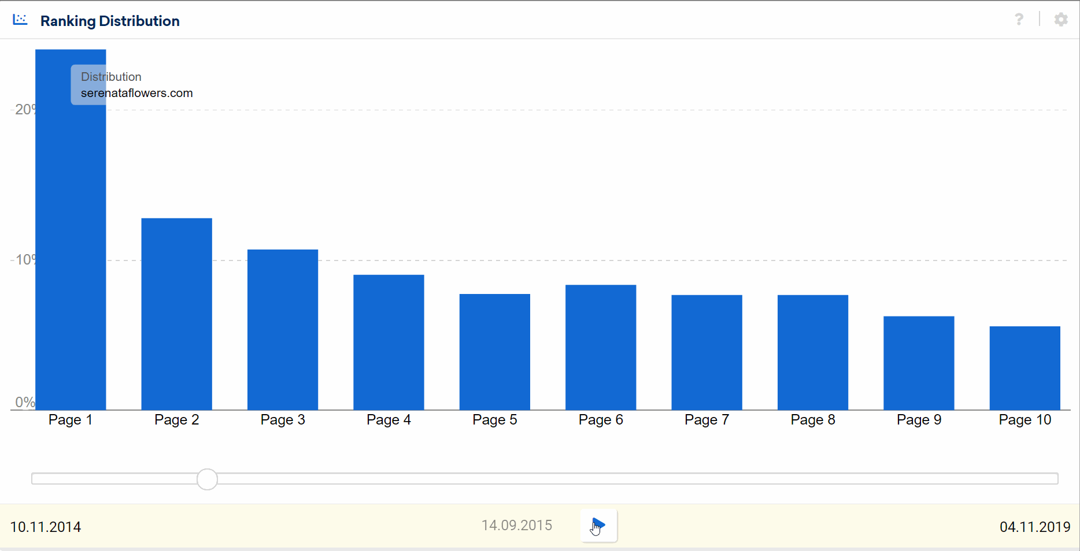Click the Ranking Distribution chart icon
Screen dimensions: 1080x551
pyautogui.click(x=20, y=20)
